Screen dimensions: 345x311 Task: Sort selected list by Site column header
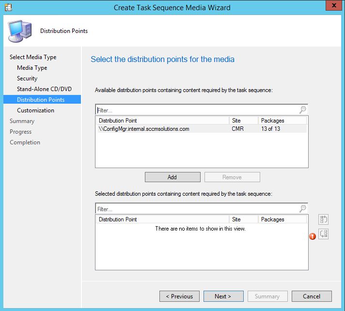[243, 219]
